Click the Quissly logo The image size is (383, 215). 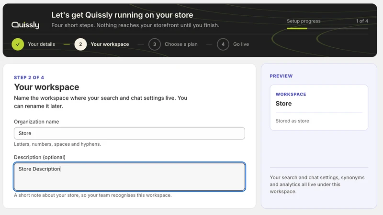[25, 25]
